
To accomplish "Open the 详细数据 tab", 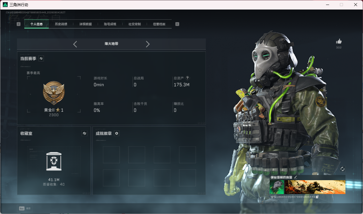I will (85, 24).
